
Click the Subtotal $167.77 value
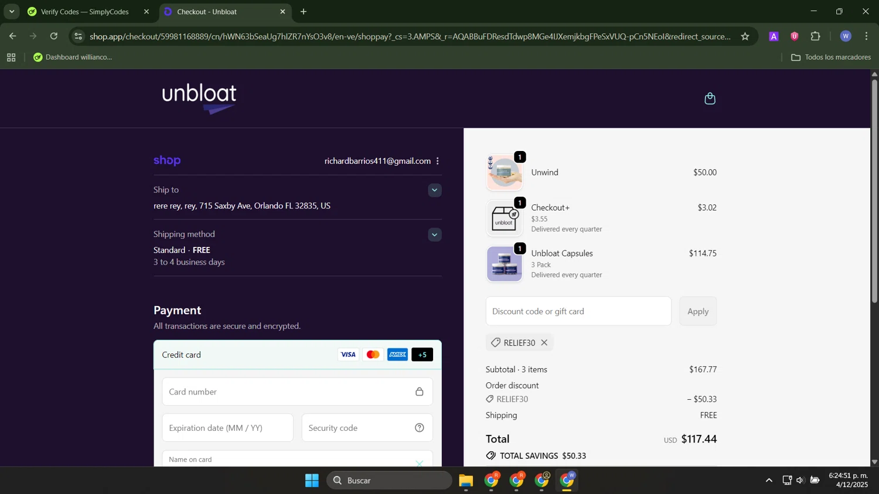(703, 370)
